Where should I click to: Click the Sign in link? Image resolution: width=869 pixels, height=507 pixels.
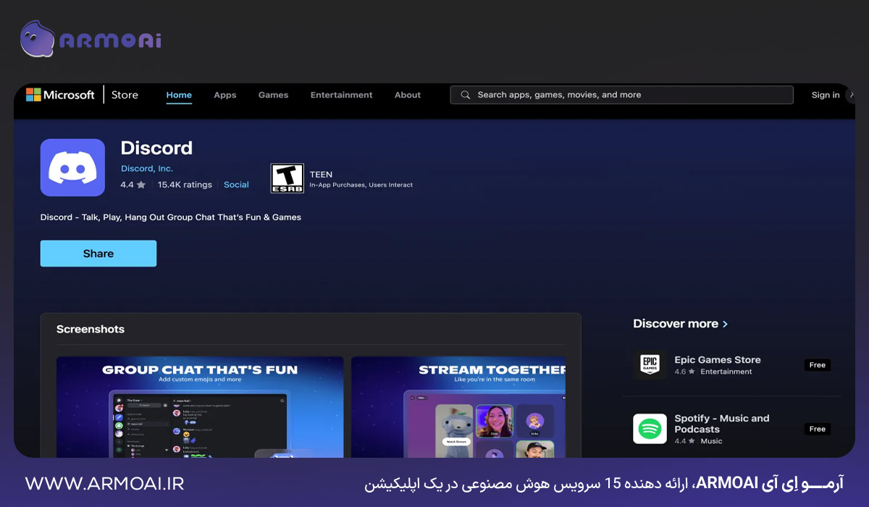coord(825,94)
